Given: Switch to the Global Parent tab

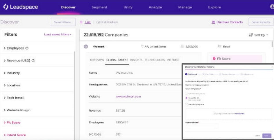Looking at the screenshot, I should coord(117,60).
